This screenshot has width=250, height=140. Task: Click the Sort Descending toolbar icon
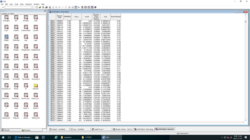point(73,7)
